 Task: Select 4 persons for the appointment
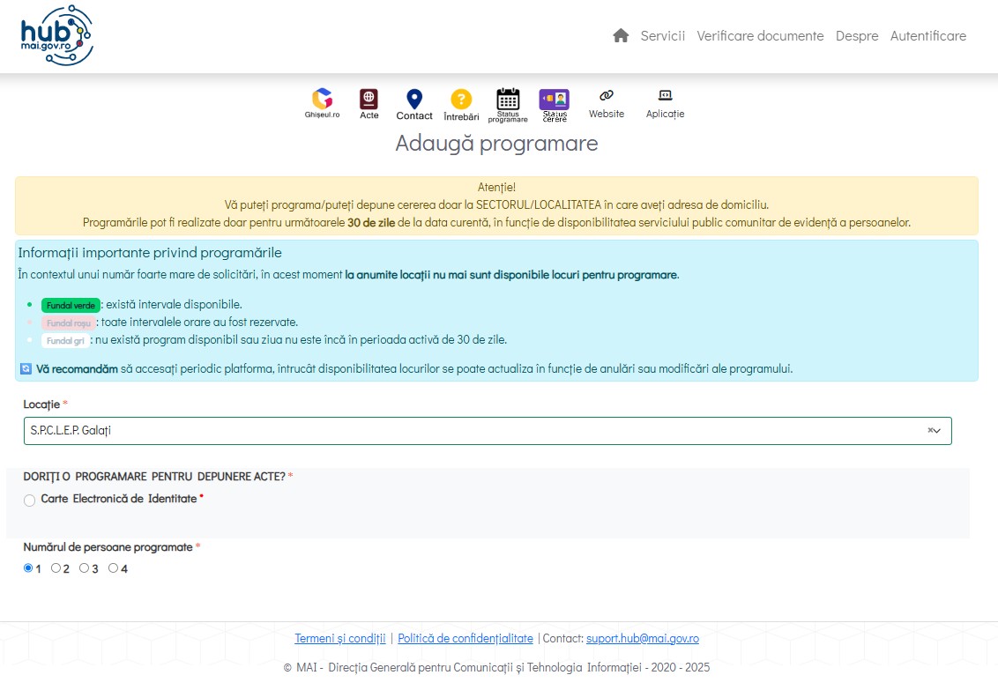113,568
